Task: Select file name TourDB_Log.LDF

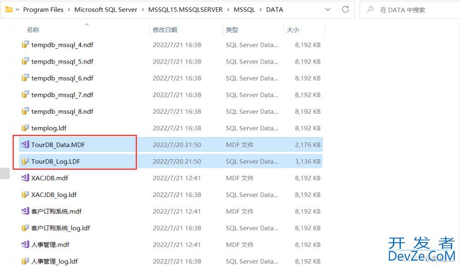Action: [x=56, y=162]
